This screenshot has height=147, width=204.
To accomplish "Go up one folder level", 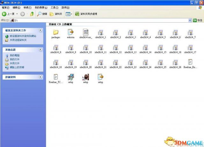I will pos(32,14).
